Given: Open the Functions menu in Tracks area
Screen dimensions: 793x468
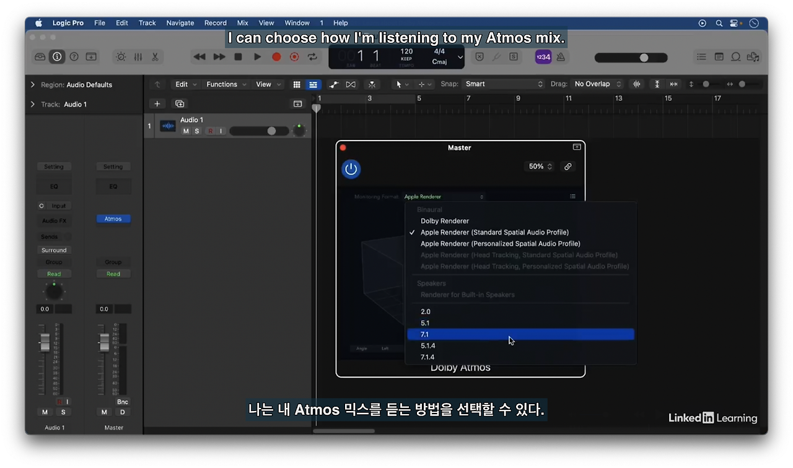Looking at the screenshot, I should point(226,84).
